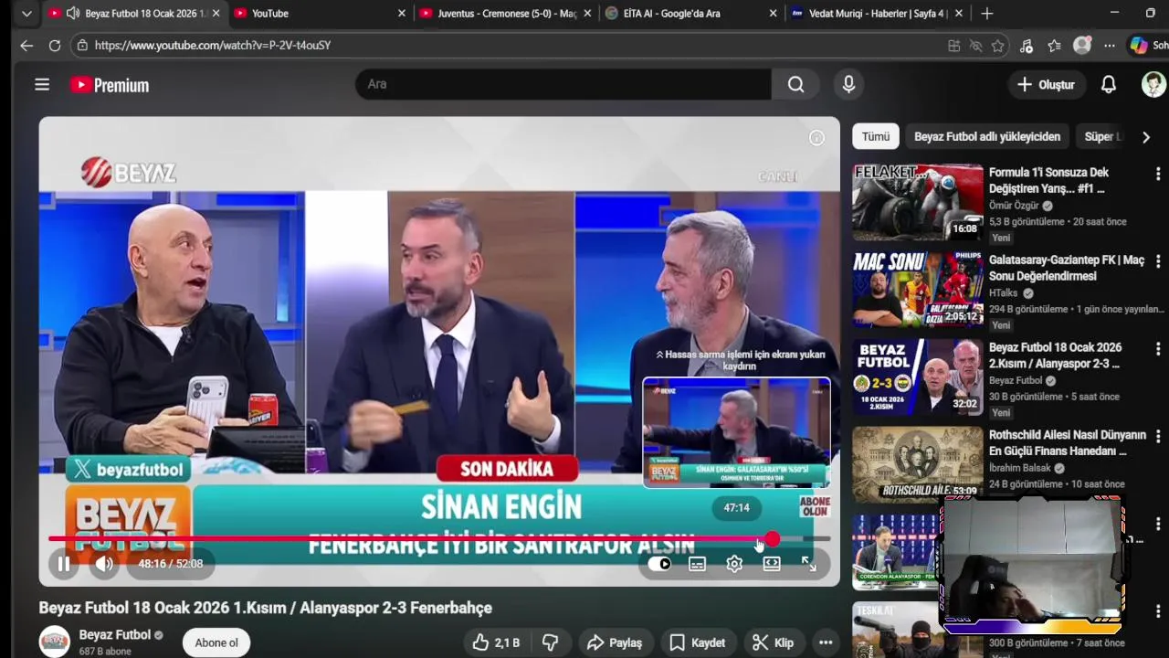Image resolution: width=1169 pixels, height=658 pixels.
Task: Focus the Ara search box
Action: pyautogui.click(x=564, y=84)
